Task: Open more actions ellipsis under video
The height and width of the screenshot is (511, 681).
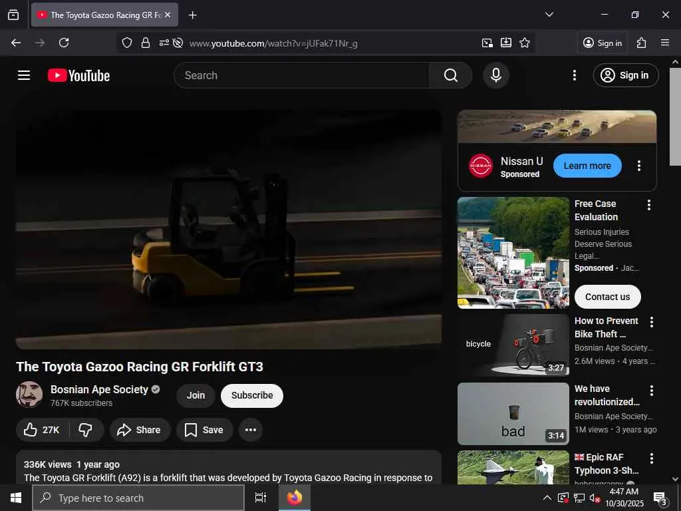Action: [x=251, y=430]
